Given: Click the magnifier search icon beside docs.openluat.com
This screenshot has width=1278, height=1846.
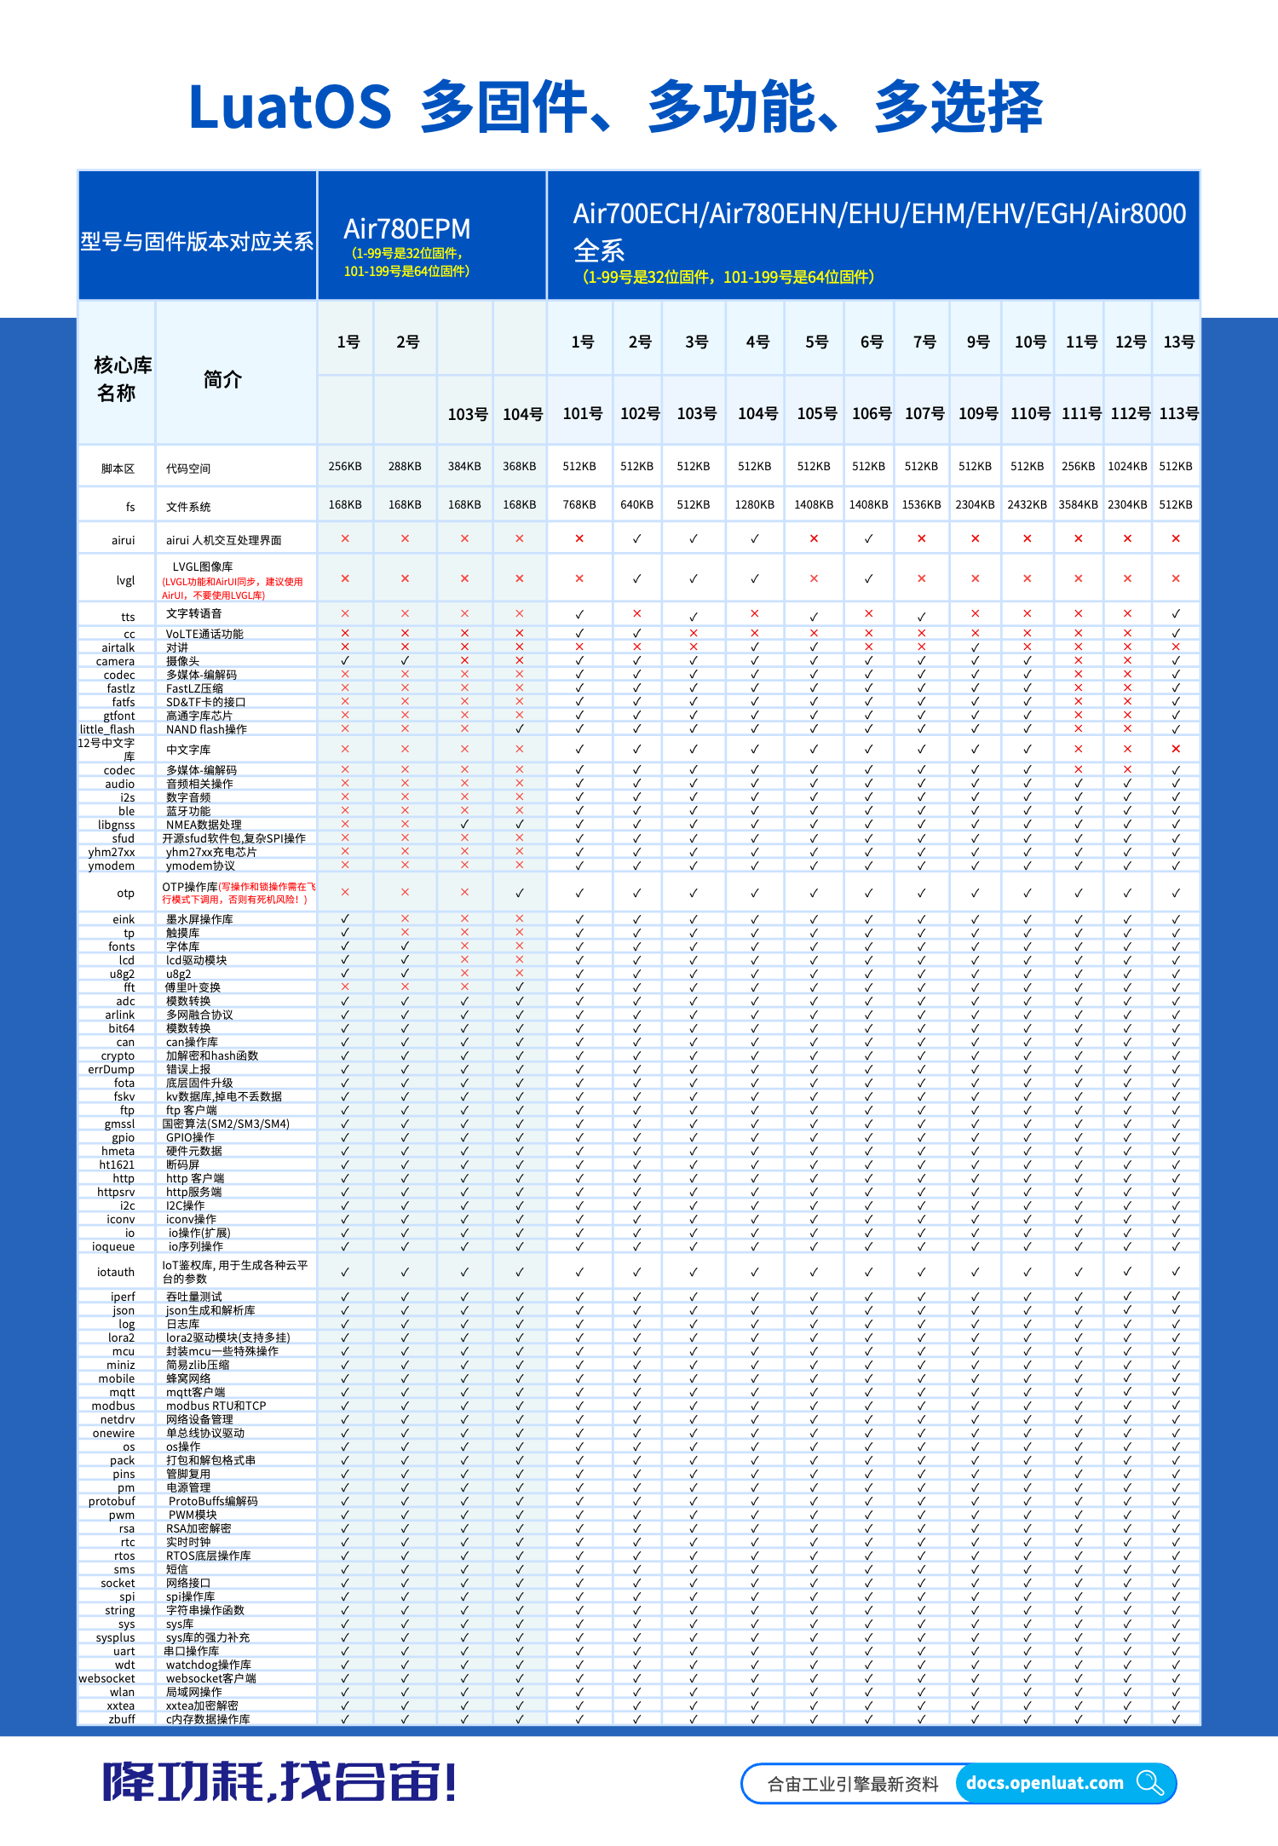Looking at the screenshot, I should pyautogui.click(x=1150, y=1783).
